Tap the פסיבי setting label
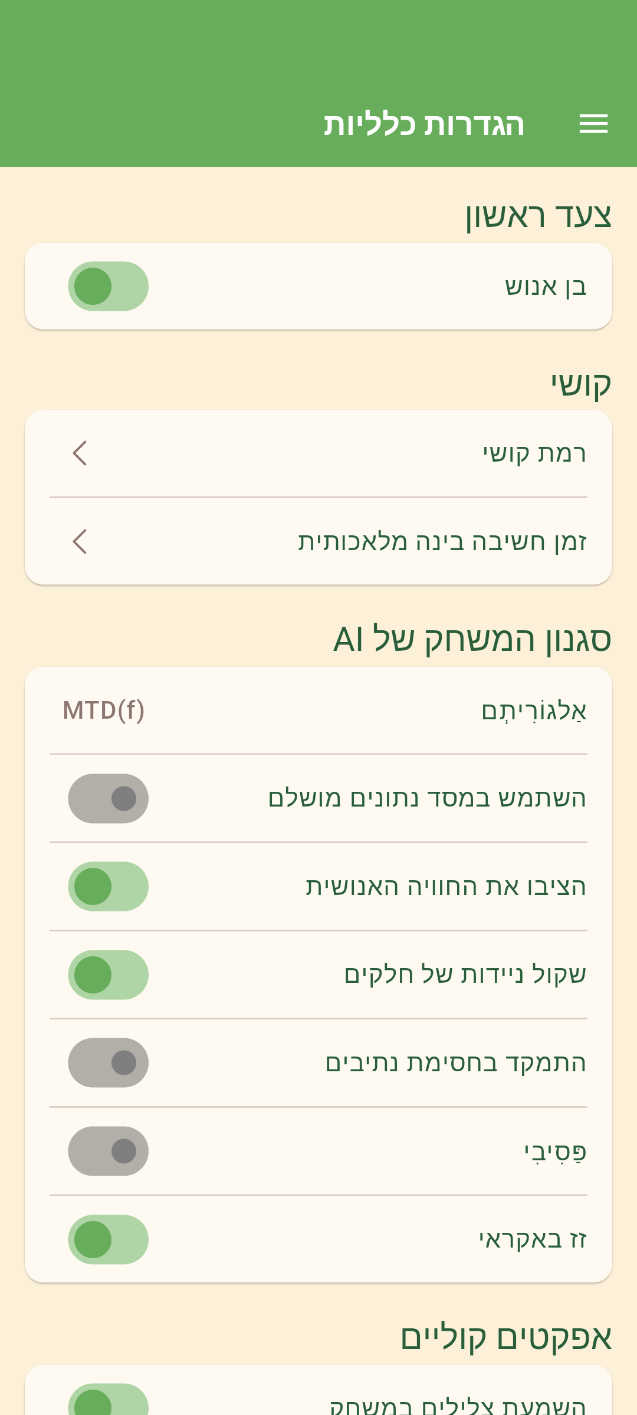 click(556, 1151)
